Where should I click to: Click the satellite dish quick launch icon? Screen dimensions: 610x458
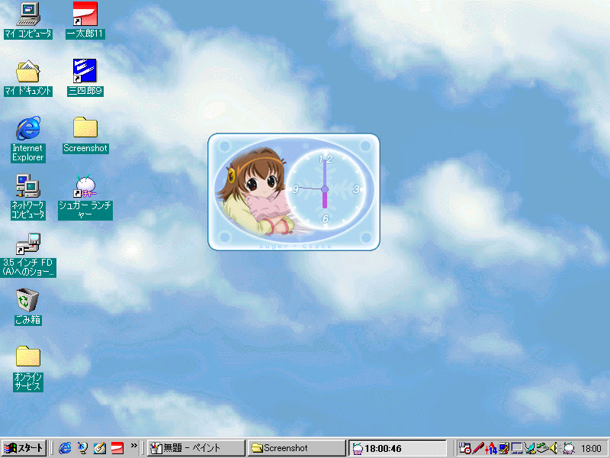82,448
